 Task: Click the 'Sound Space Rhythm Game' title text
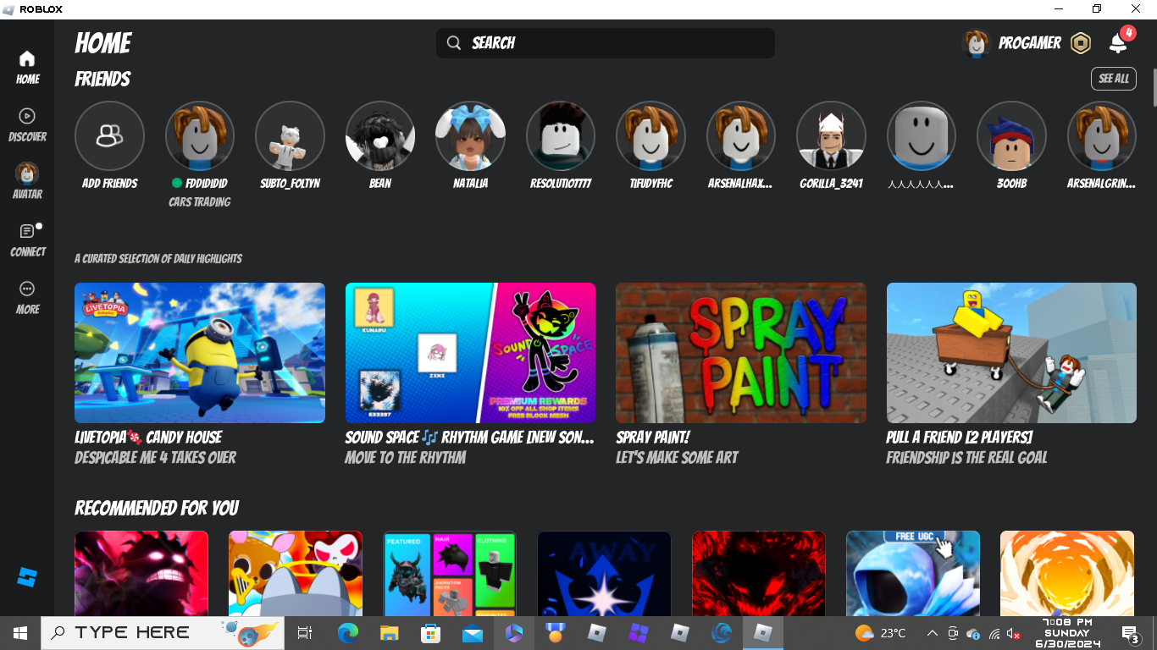click(469, 438)
